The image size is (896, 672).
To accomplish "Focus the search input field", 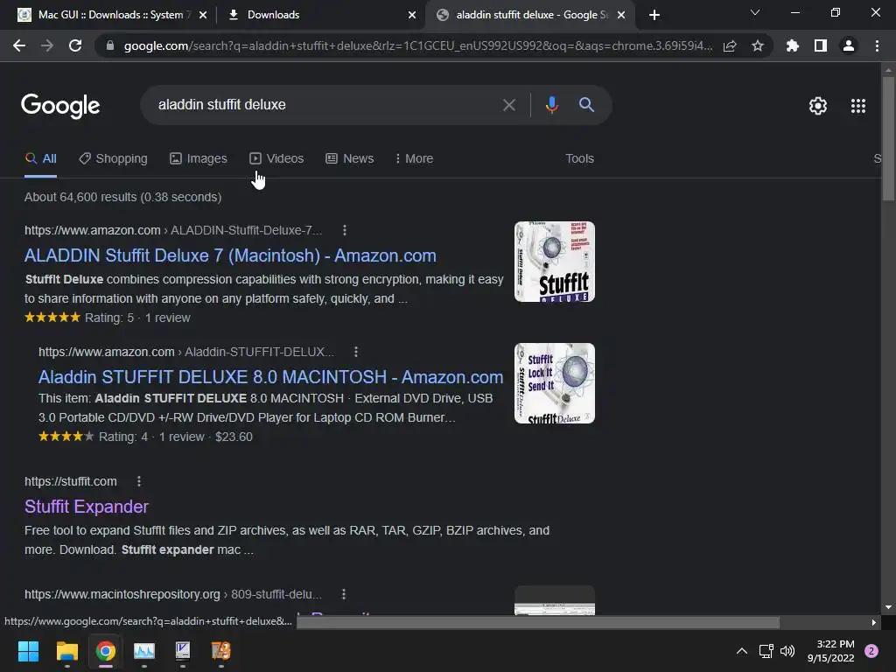I will tap(325, 105).
